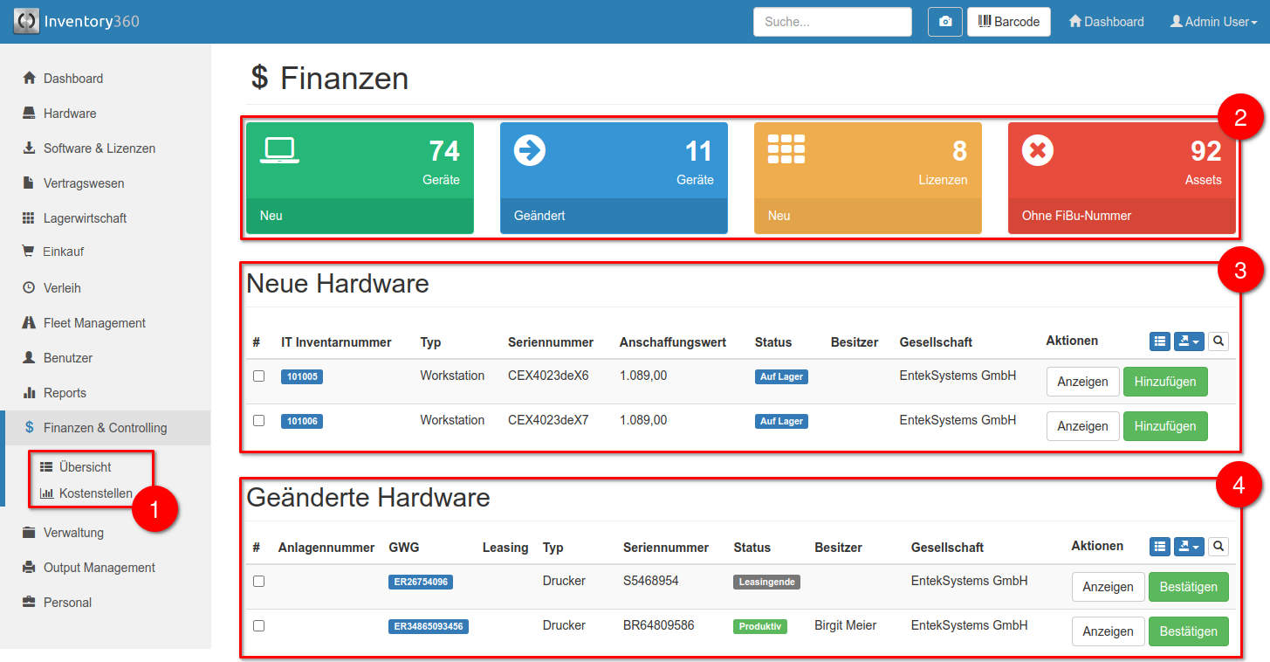This screenshot has width=1270, height=662.
Task: Check the checkbox for inventory item 101005
Action: click(257, 376)
